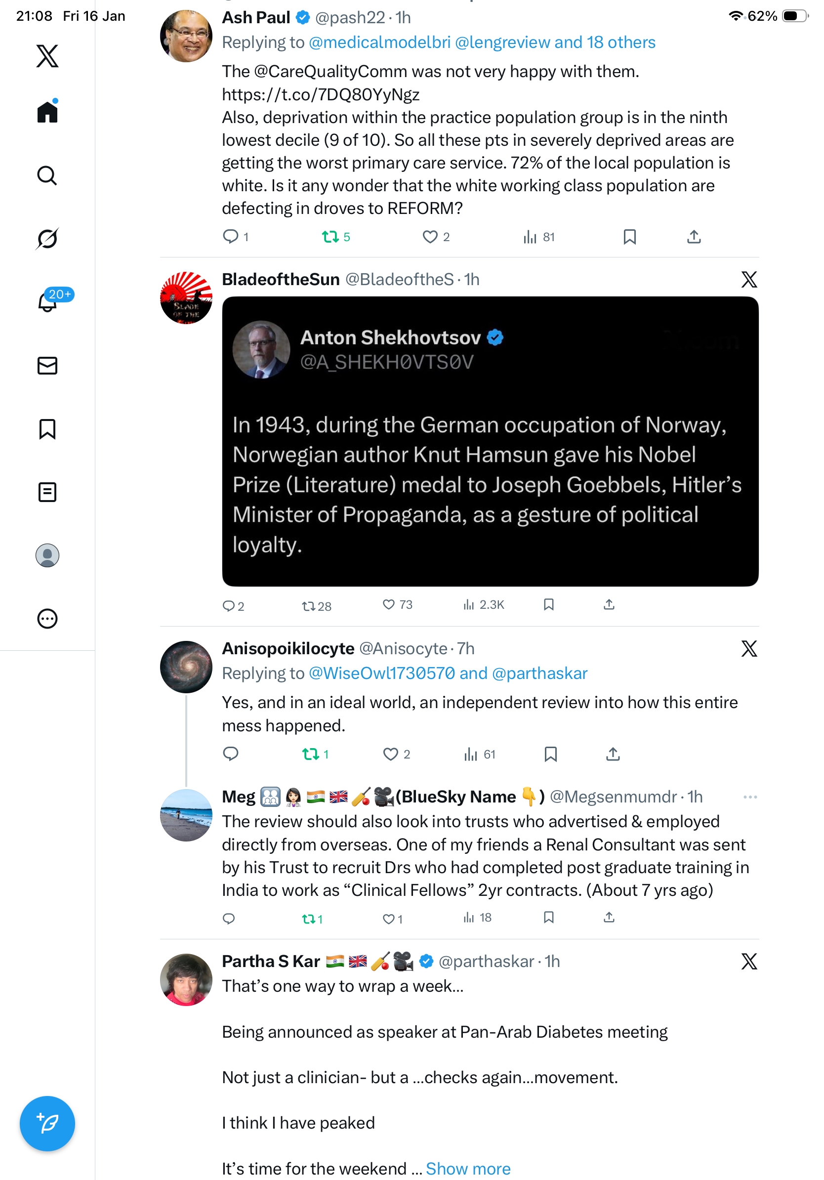Click the X logo in sidebar

tap(47, 55)
